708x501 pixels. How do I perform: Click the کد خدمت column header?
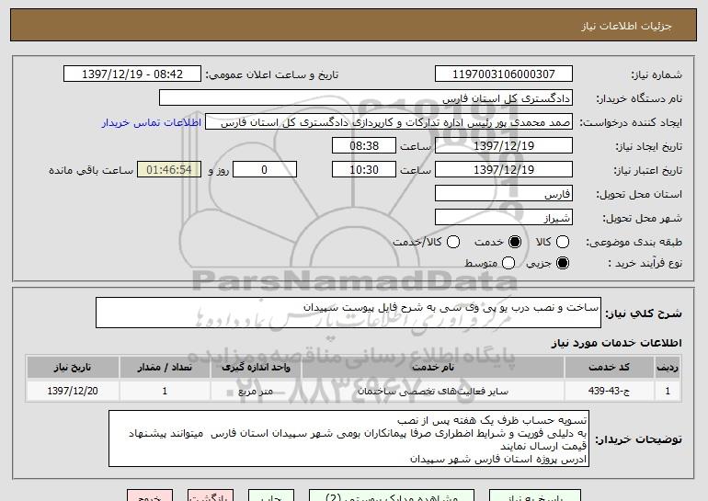tap(609, 367)
